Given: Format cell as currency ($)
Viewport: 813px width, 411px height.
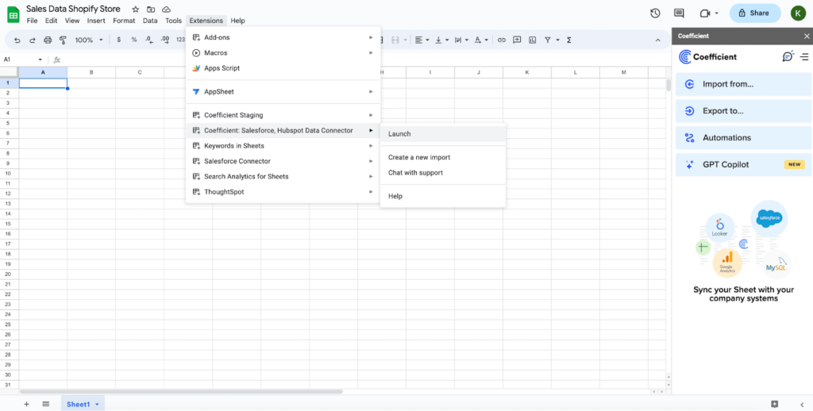Looking at the screenshot, I should click(x=119, y=40).
